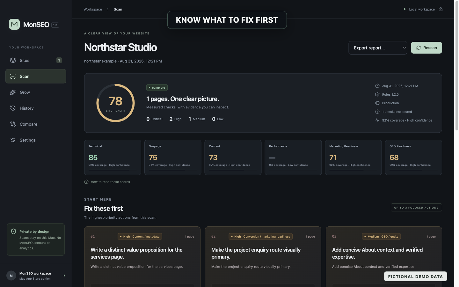459x287 pixels.
Task: Click the globe icon next to Production
Action: coord(377,103)
